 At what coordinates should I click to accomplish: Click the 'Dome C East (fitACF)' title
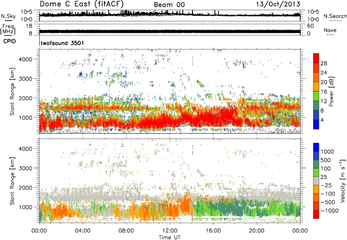tap(82, 4)
